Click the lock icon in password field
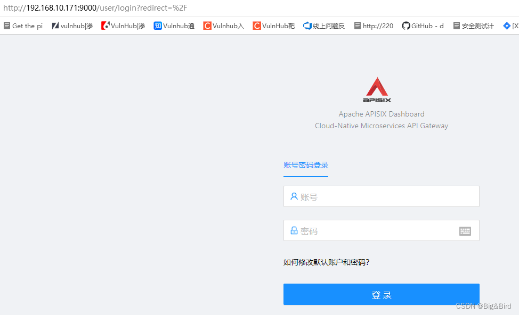Image resolution: width=519 pixels, height=315 pixels. click(x=294, y=230)
